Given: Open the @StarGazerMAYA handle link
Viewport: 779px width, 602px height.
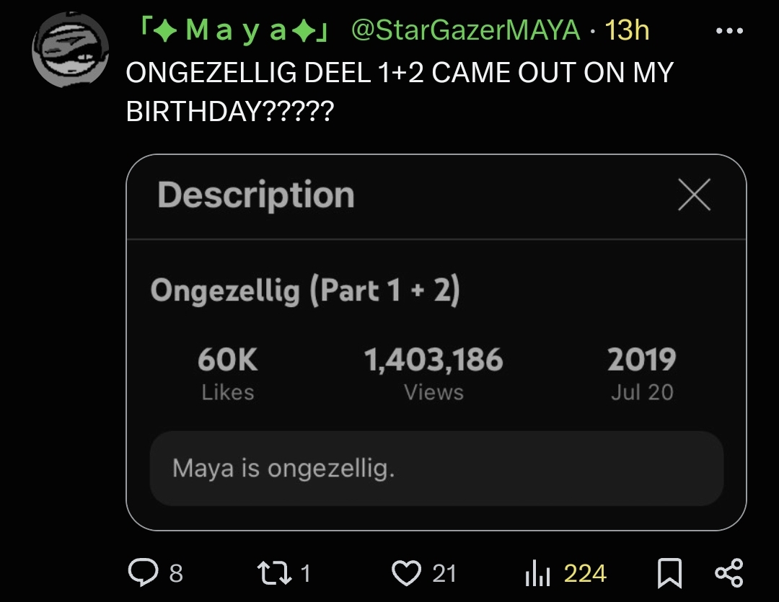Looking at the screenshot, I should coord(465,30).
